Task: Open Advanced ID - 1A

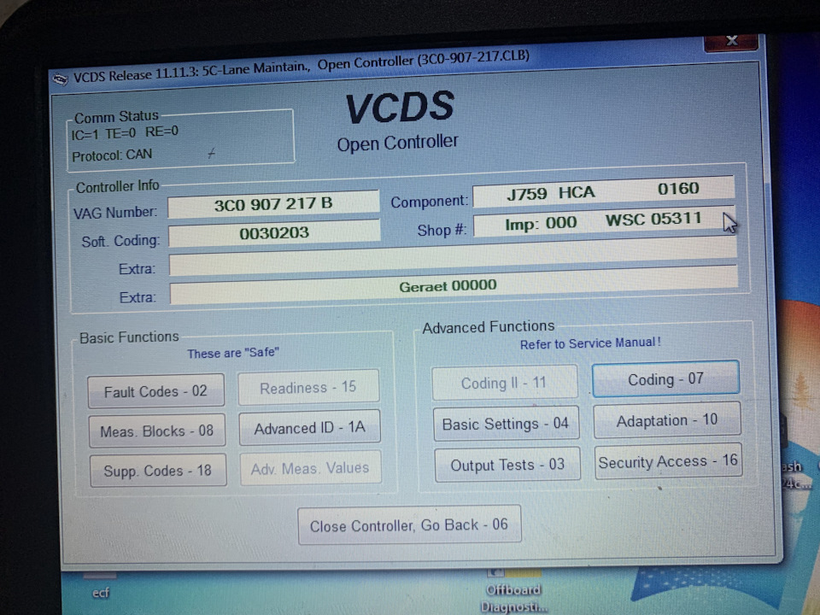Action: (x=309, y=428)
